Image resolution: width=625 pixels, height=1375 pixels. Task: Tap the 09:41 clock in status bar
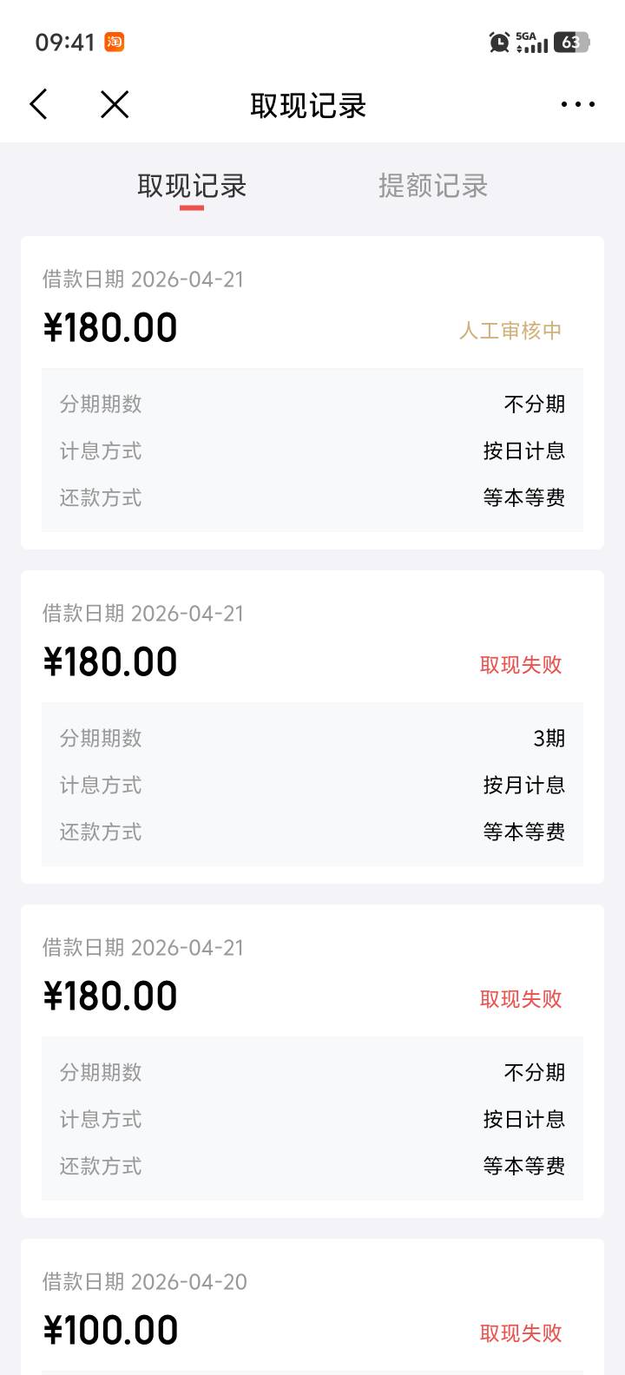[65, 42]
